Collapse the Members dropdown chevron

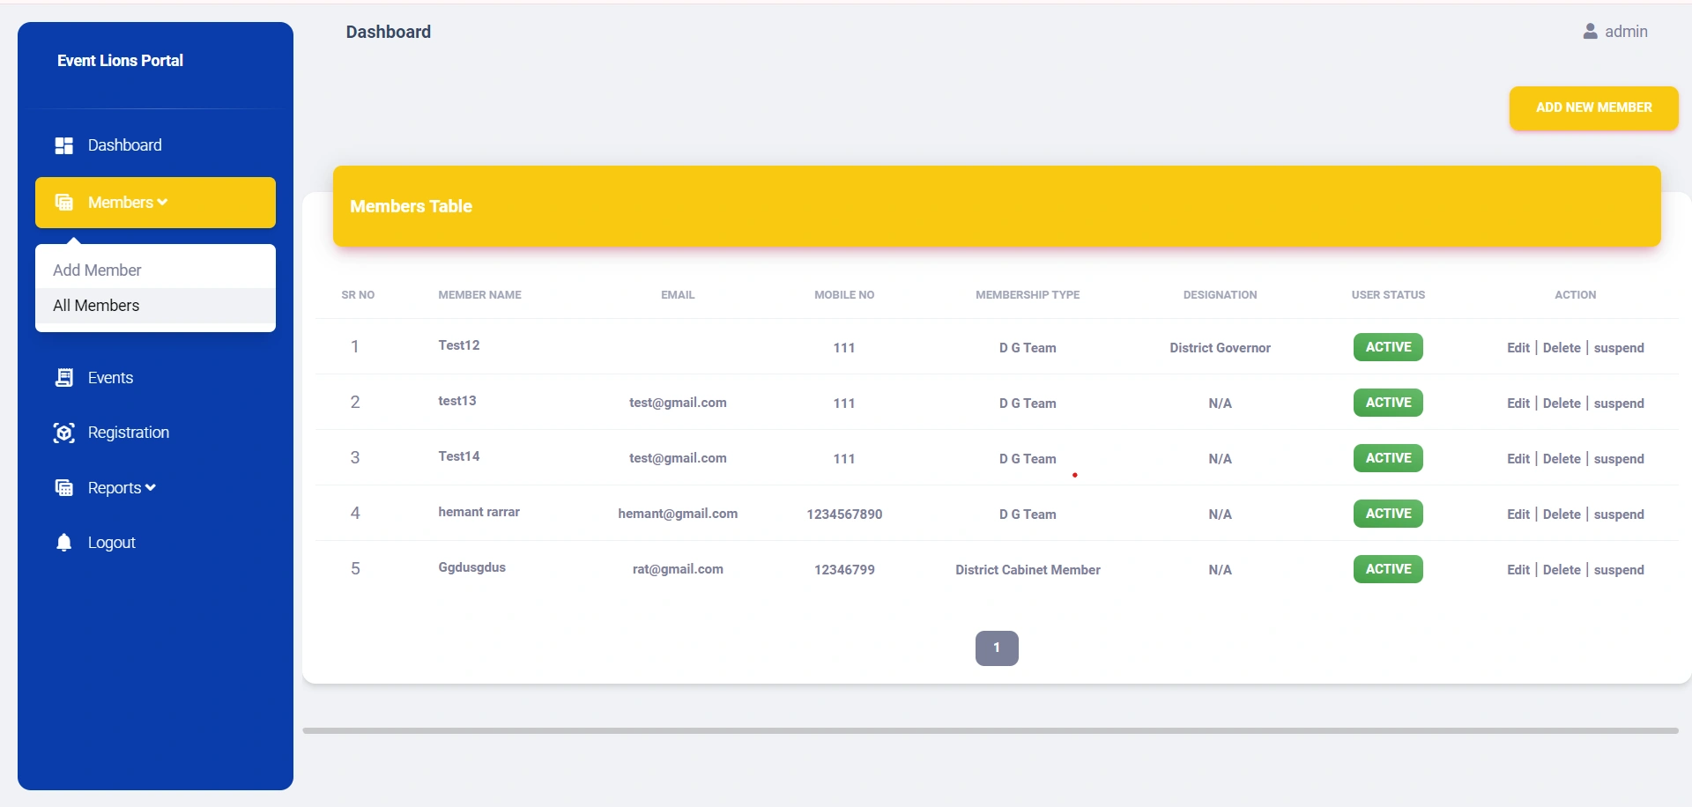(x=162, y=203)
